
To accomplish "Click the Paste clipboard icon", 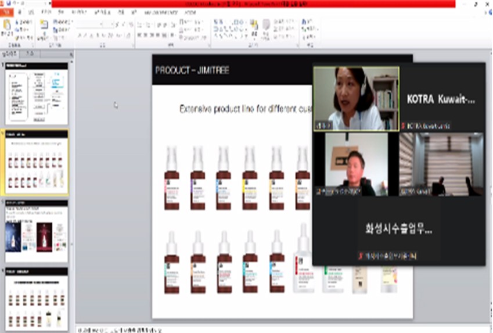I will coord(6,24).
